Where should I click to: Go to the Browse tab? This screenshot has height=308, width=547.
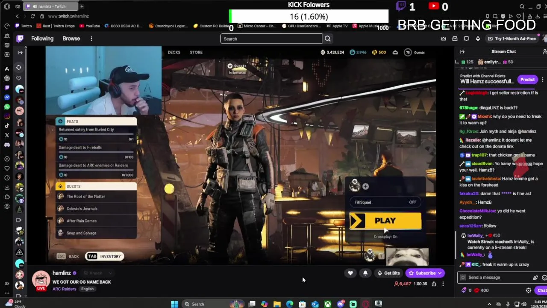(x=71, y=38)
